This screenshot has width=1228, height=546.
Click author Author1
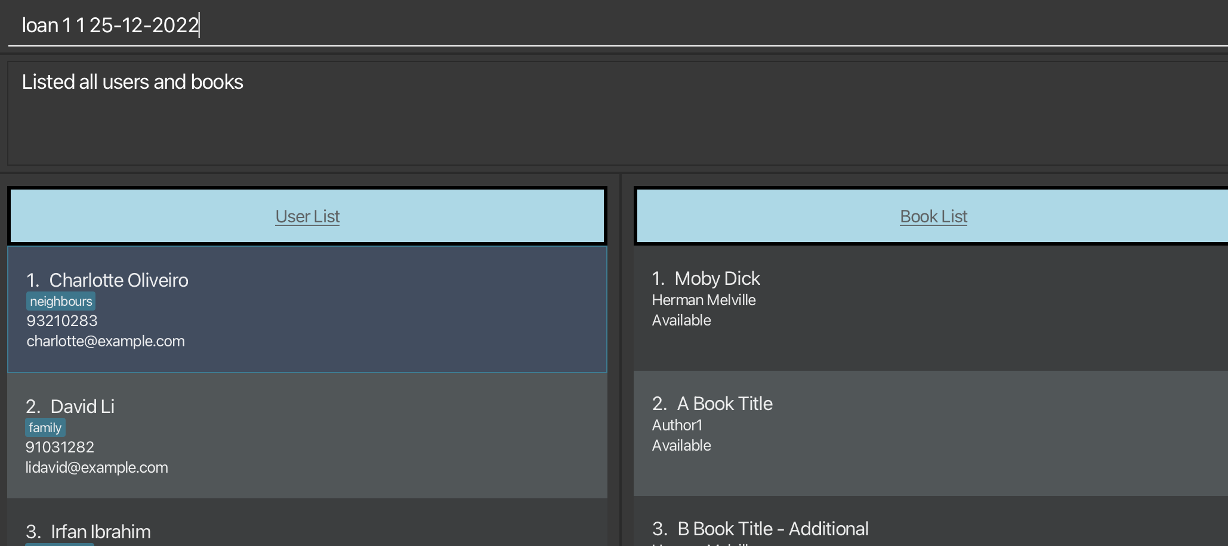pyautogui.click(x=677, y=425)
